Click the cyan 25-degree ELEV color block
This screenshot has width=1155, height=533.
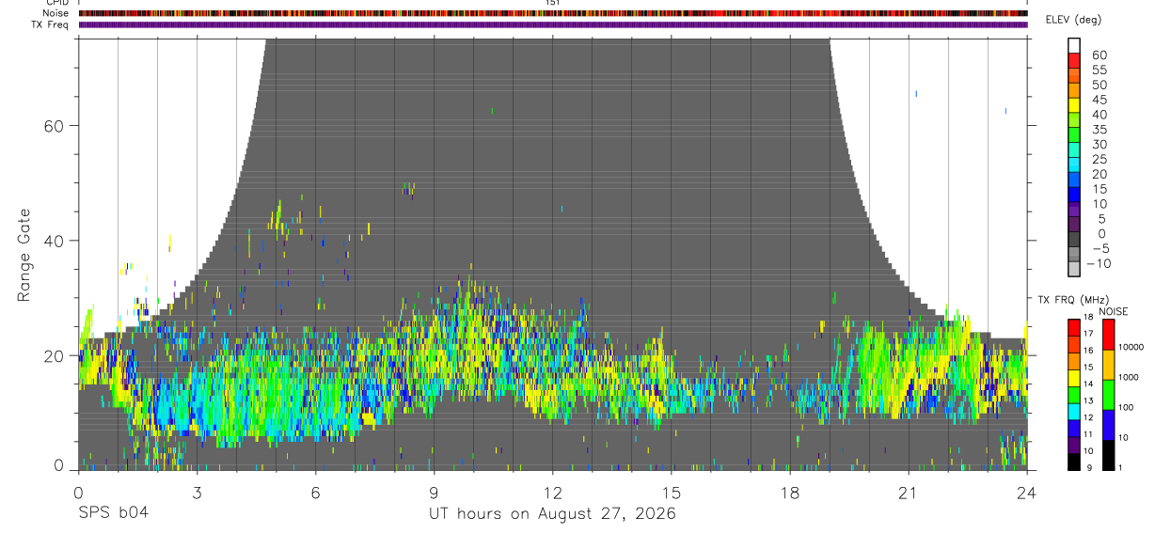(x=1074, y=163)
